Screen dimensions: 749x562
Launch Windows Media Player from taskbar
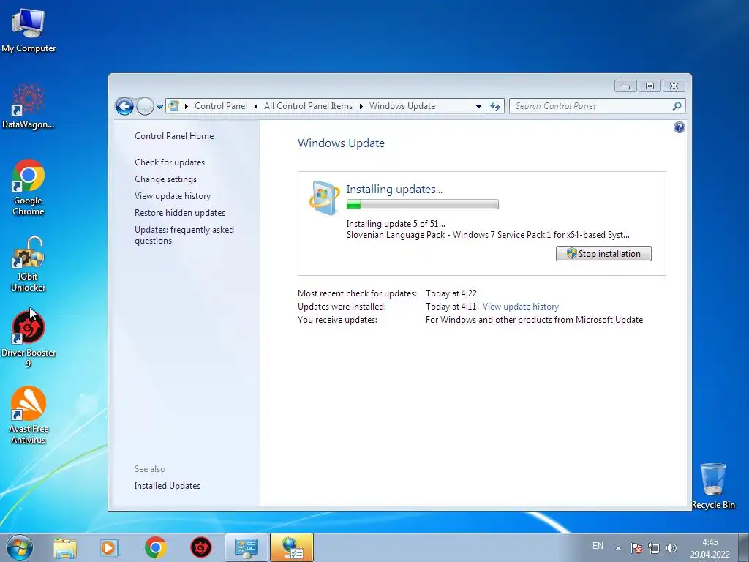pyautogui.click(x=110, y=547)
